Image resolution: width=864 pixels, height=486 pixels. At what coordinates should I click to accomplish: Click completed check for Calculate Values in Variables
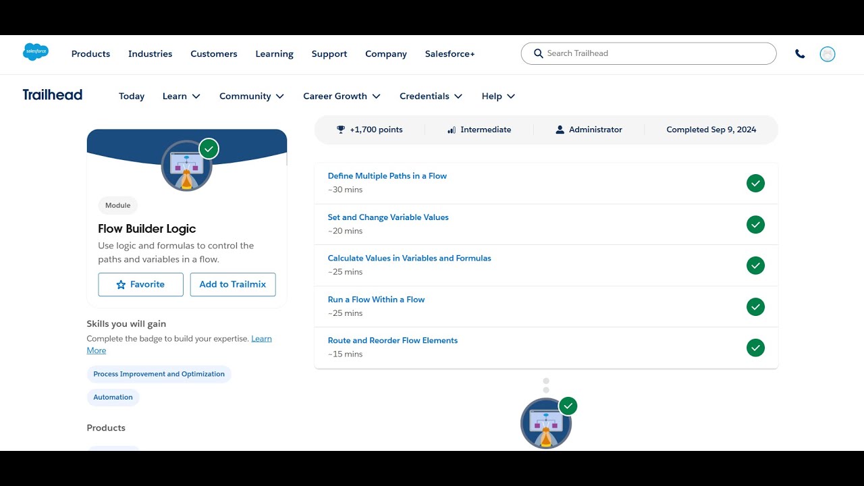755,265
